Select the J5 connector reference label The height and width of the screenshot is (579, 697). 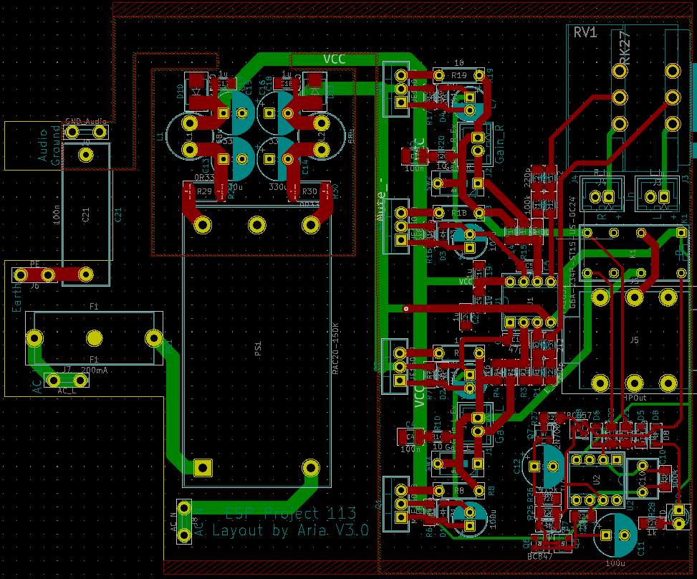[x=635, y=340]
